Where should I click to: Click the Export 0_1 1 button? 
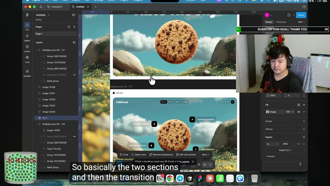click(x=285, y=150)
